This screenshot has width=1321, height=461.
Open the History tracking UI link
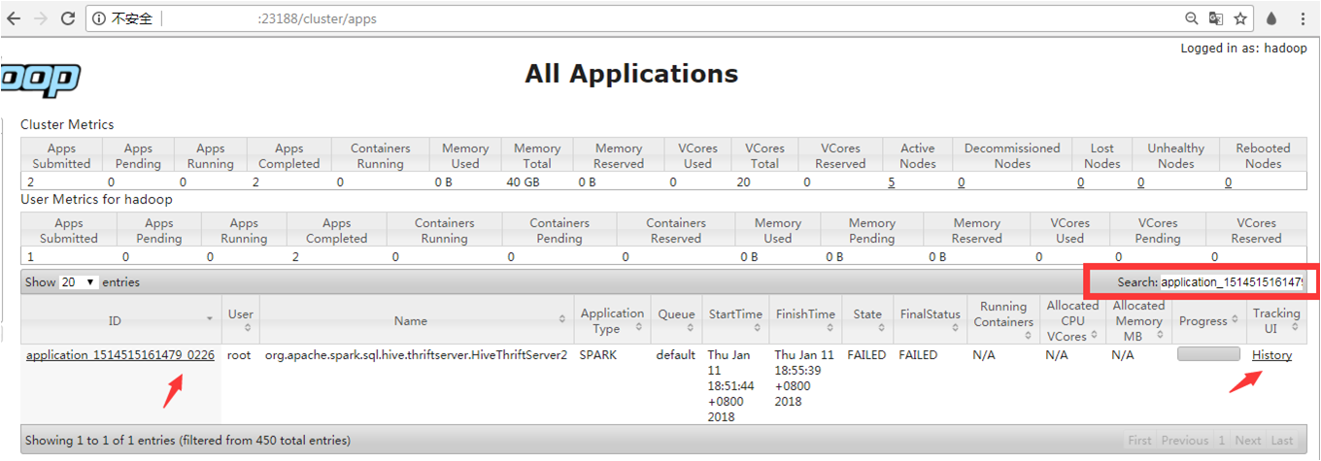coord(1271,355)
